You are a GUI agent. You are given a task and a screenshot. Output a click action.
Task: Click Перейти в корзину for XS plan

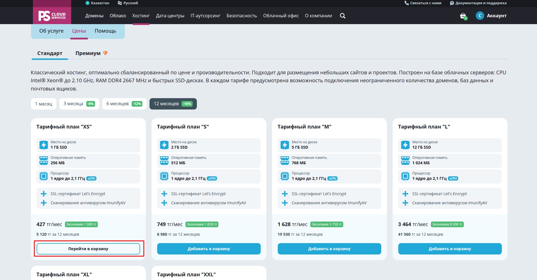point(88,249)
